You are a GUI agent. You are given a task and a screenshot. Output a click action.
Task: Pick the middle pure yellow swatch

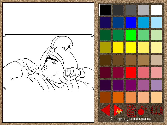(x=131, y=47)
